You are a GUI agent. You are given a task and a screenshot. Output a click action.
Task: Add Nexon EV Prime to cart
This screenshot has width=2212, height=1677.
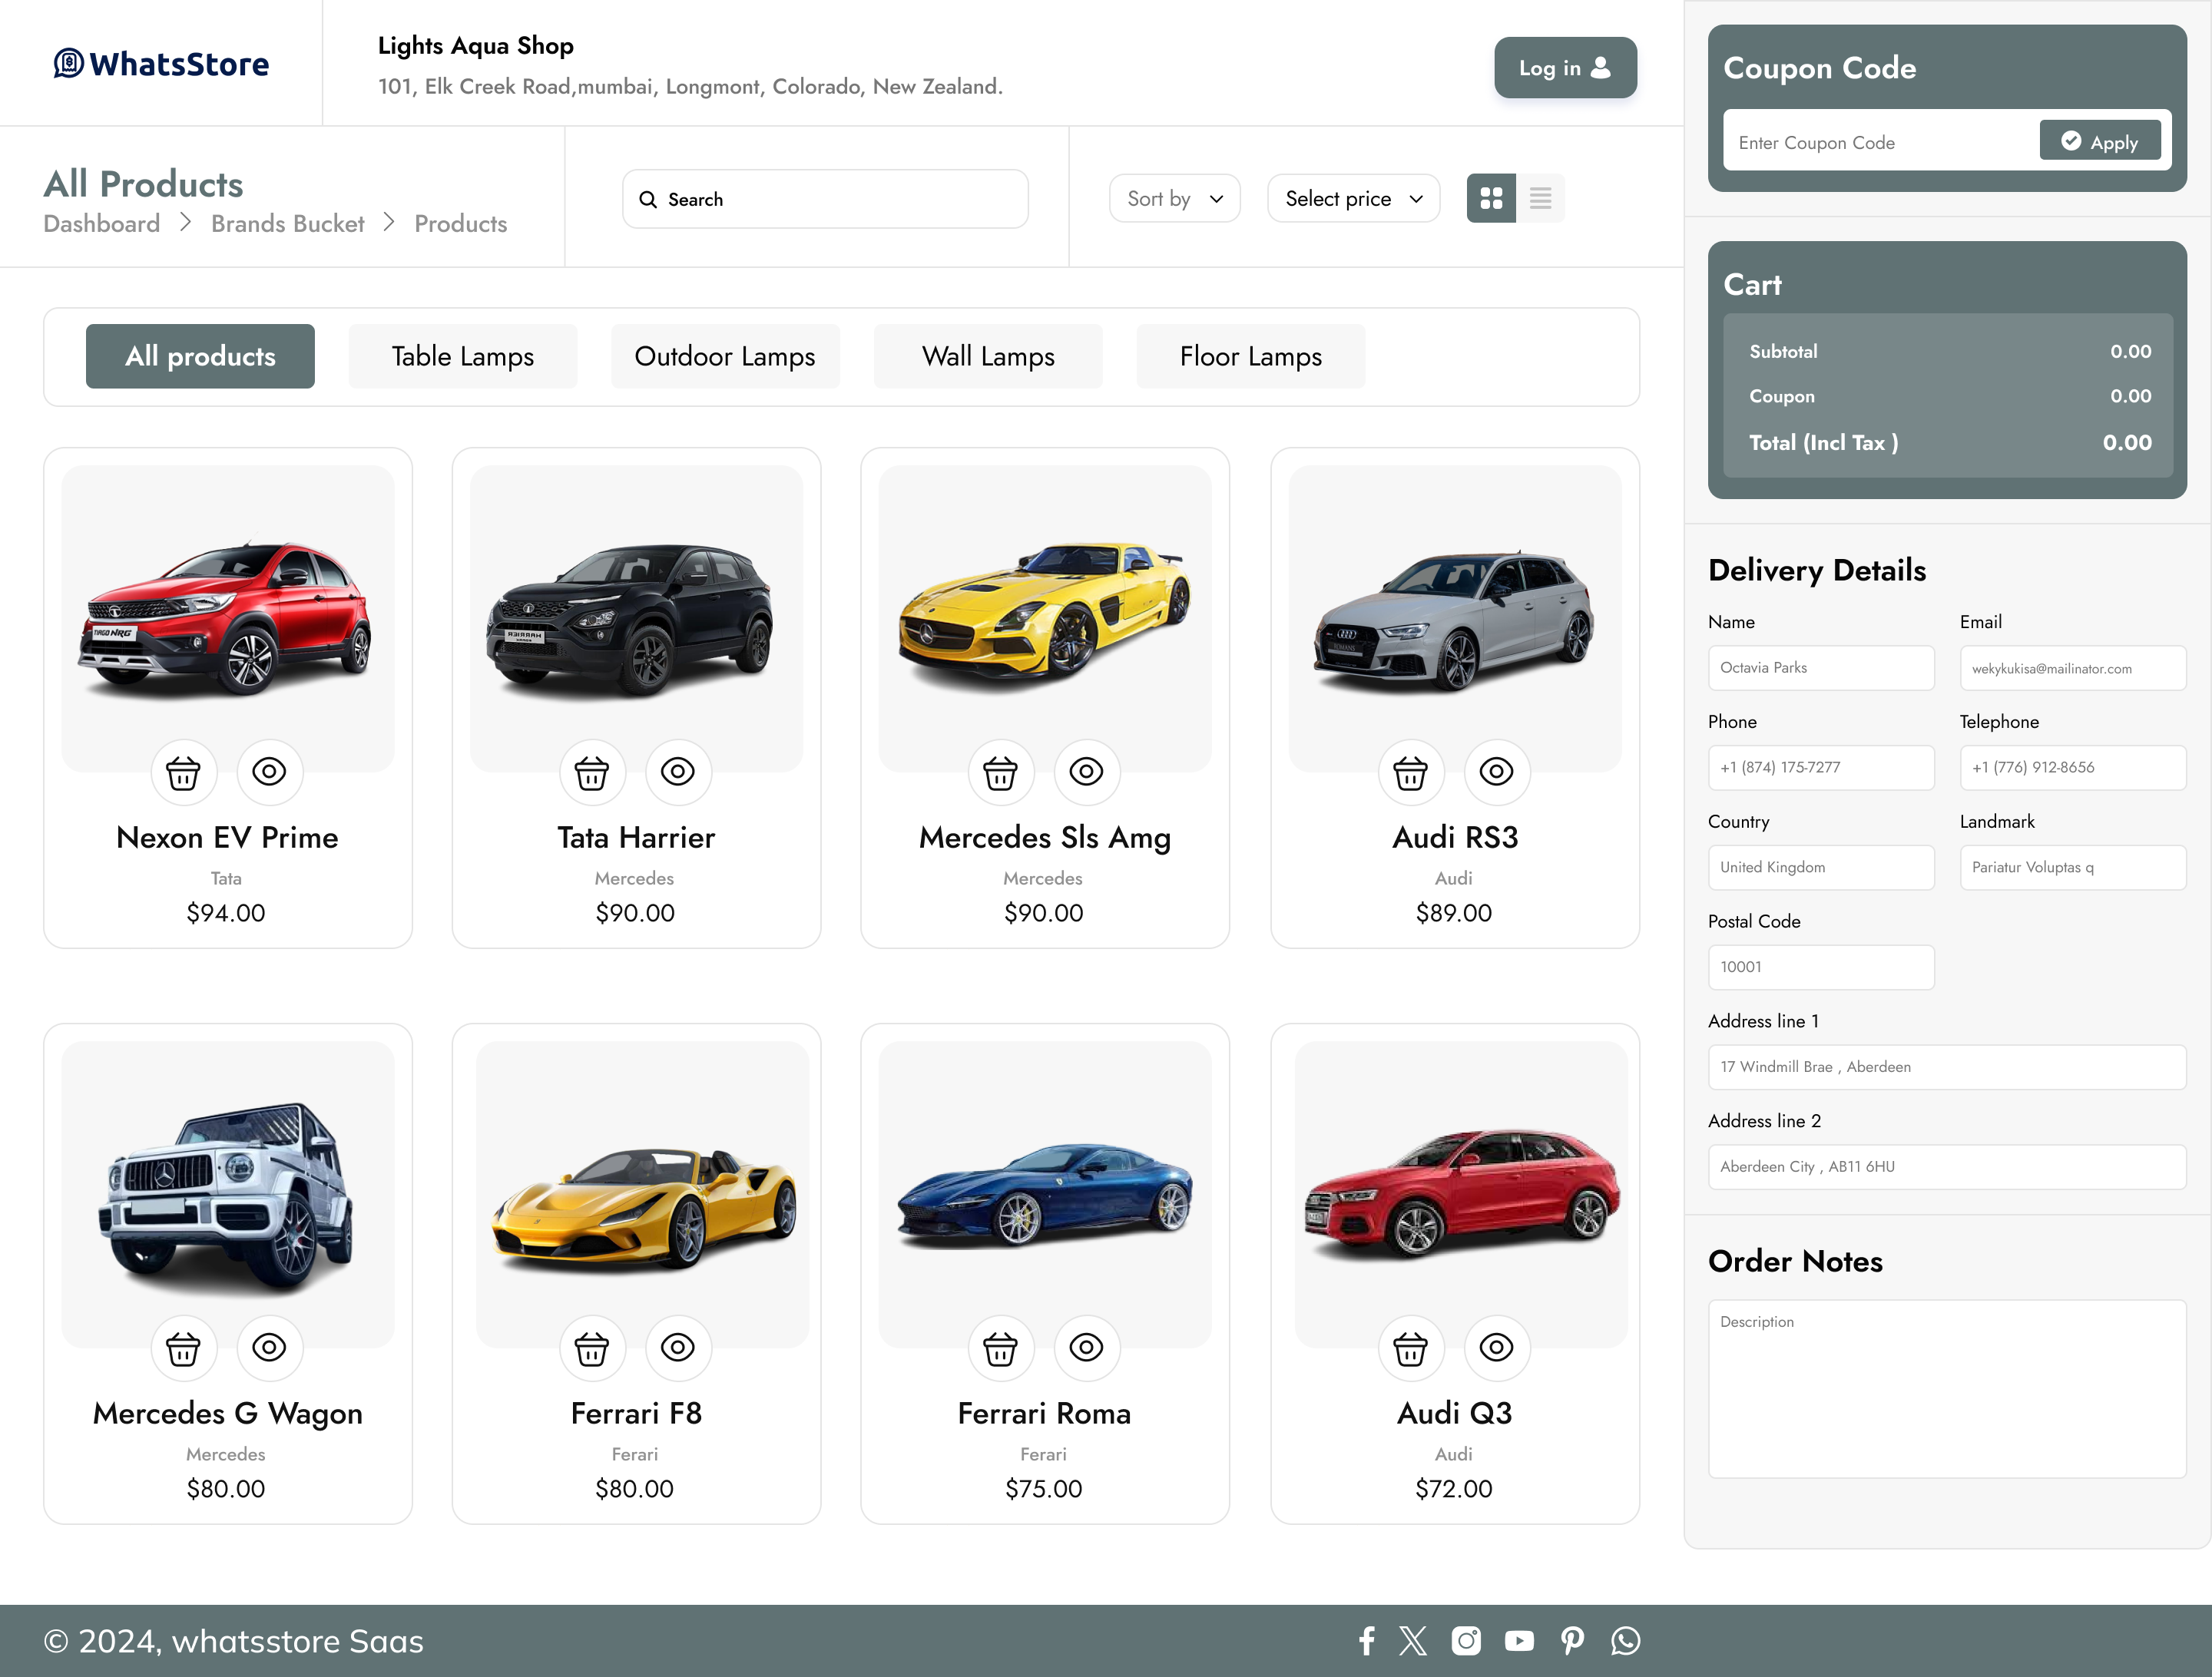click(x=183, y=772)
